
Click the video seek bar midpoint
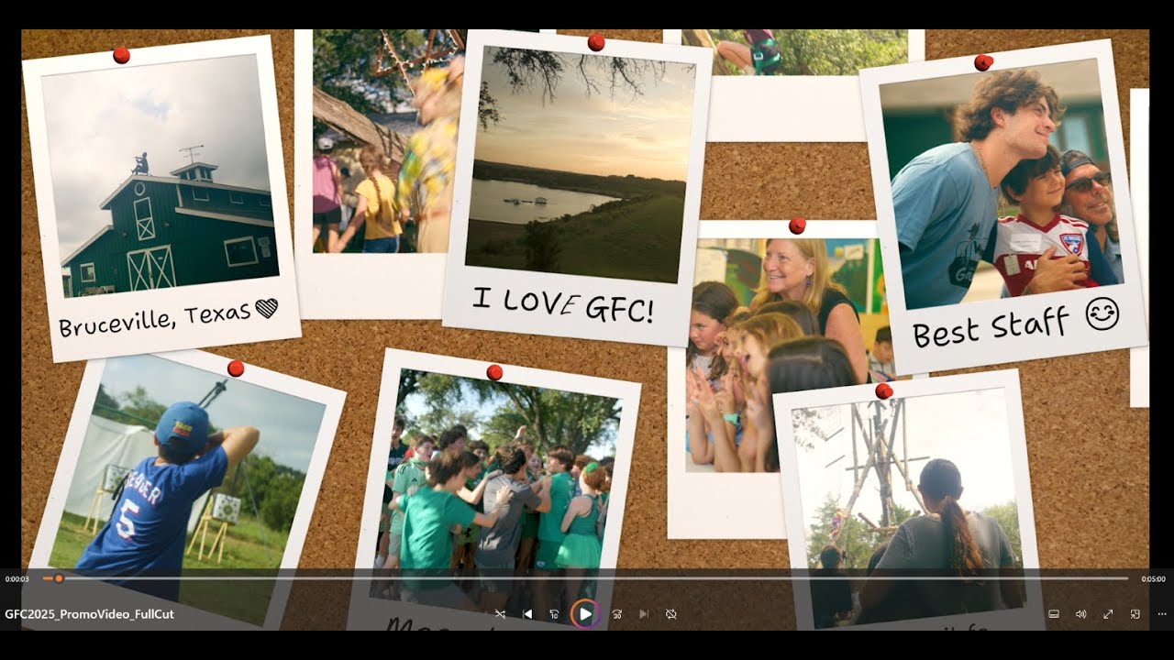point(585,578)
